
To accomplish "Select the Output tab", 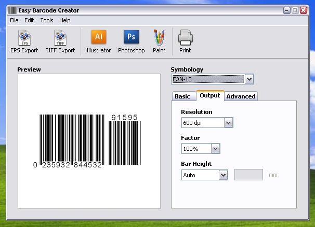I will point(210,95).
